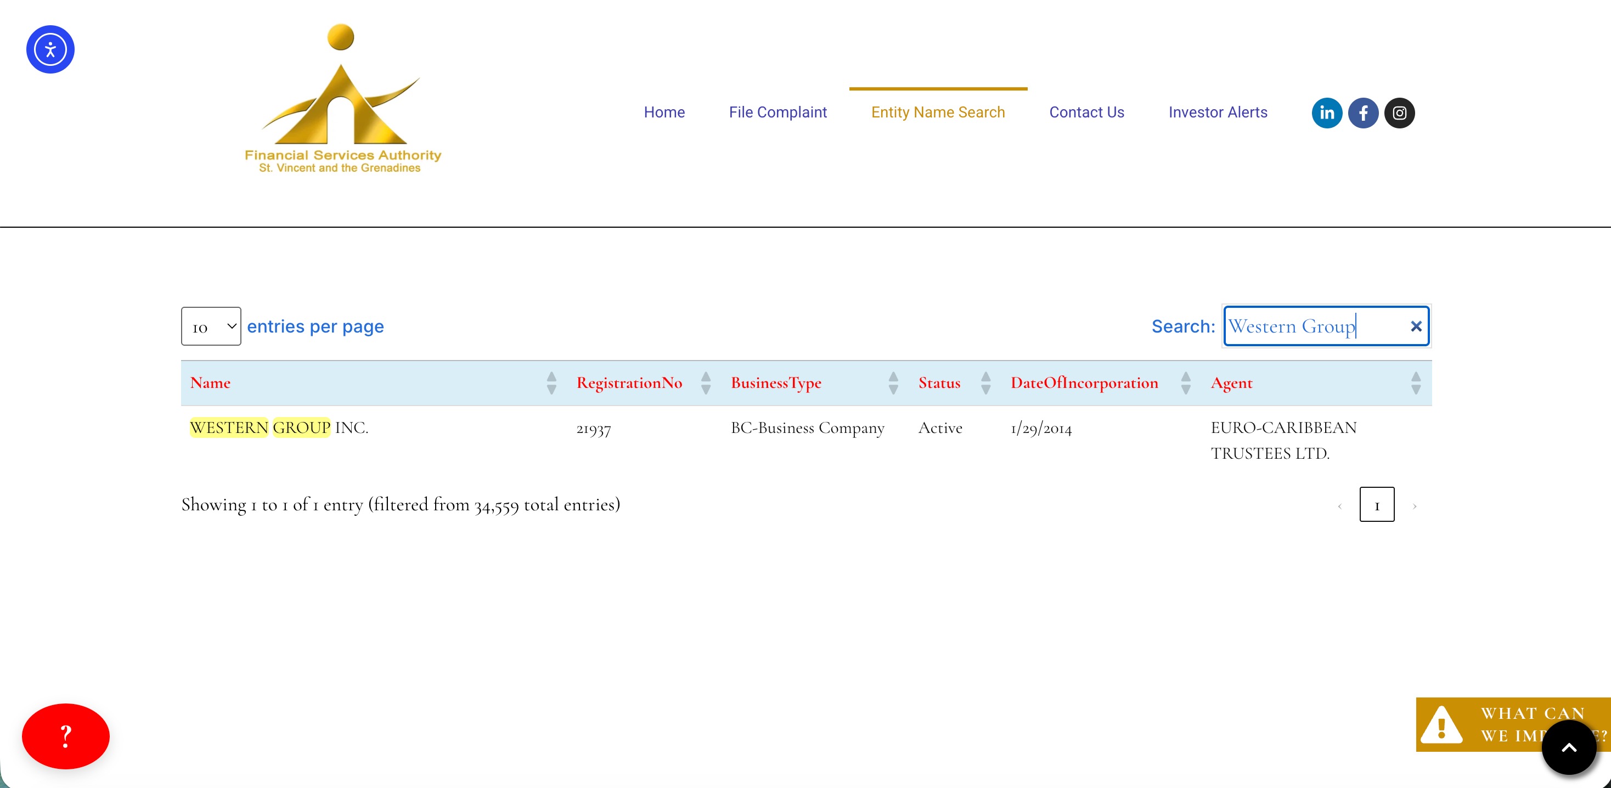Sort table by Name column

click(210, 382)
